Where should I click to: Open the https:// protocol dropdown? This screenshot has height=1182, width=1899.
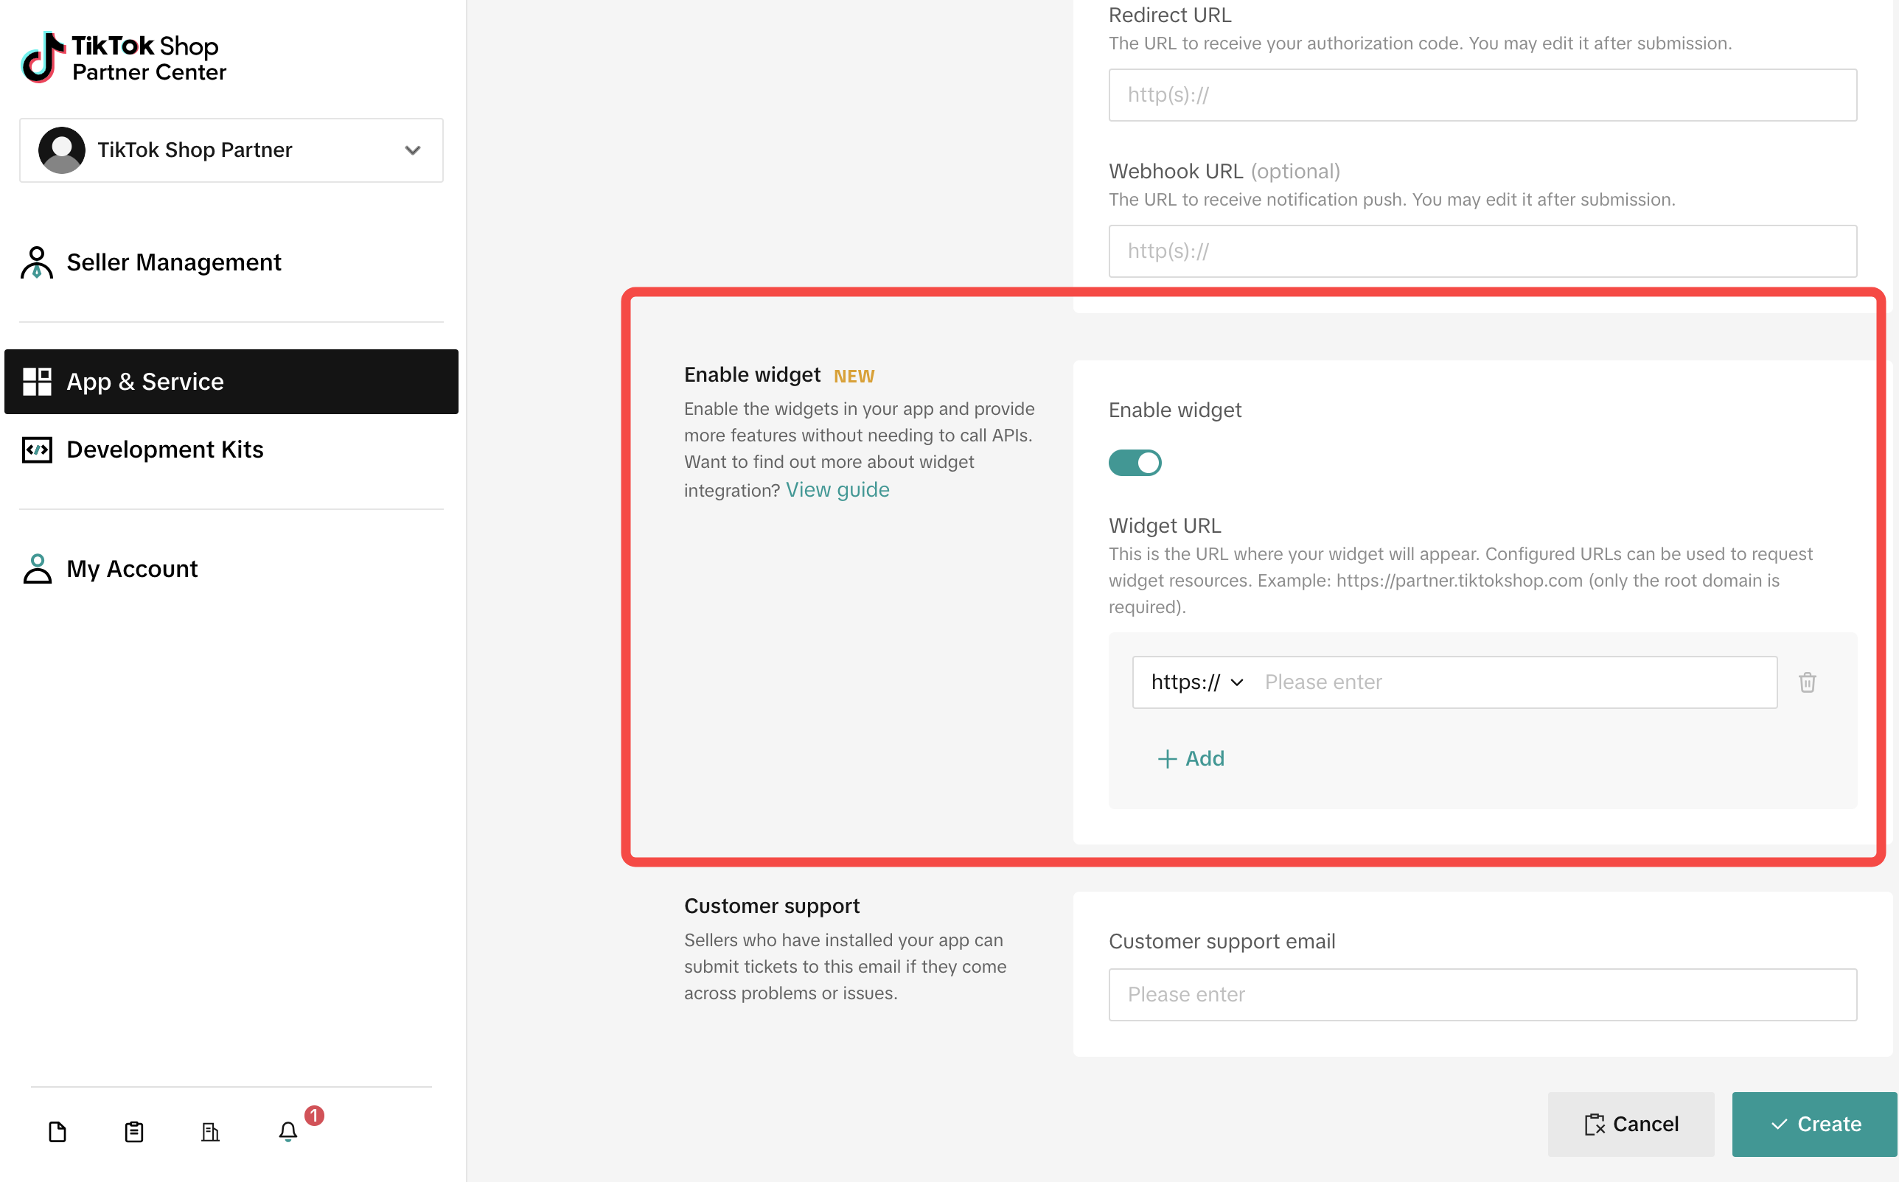(1196, 682)
